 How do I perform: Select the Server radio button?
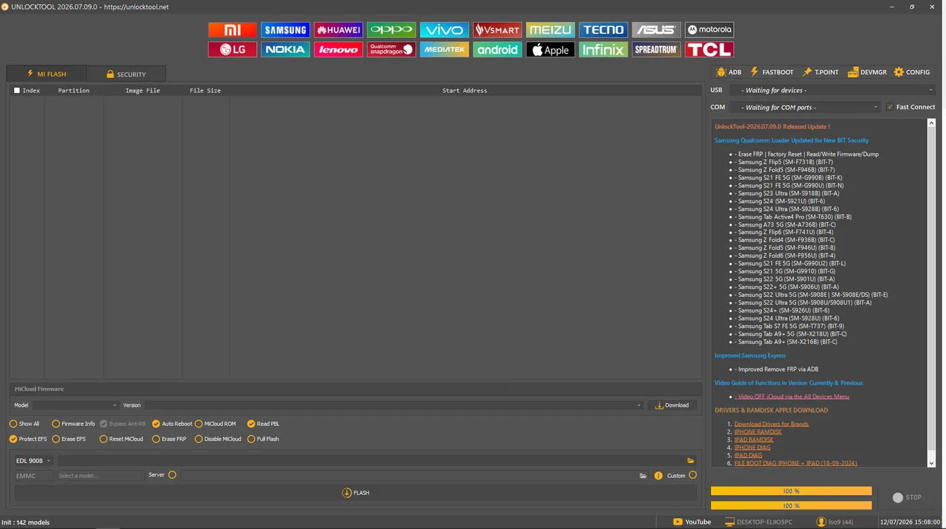click(172, 475)
